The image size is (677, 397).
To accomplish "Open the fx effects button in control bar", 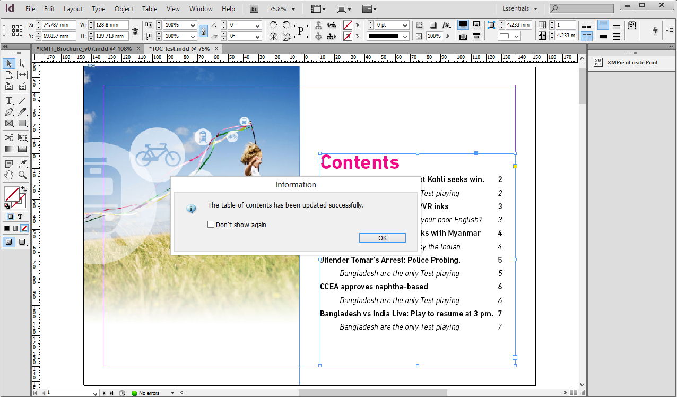I will [446, 25].
